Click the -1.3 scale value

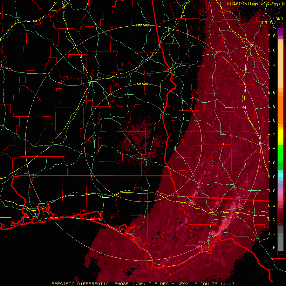(270, 233)
